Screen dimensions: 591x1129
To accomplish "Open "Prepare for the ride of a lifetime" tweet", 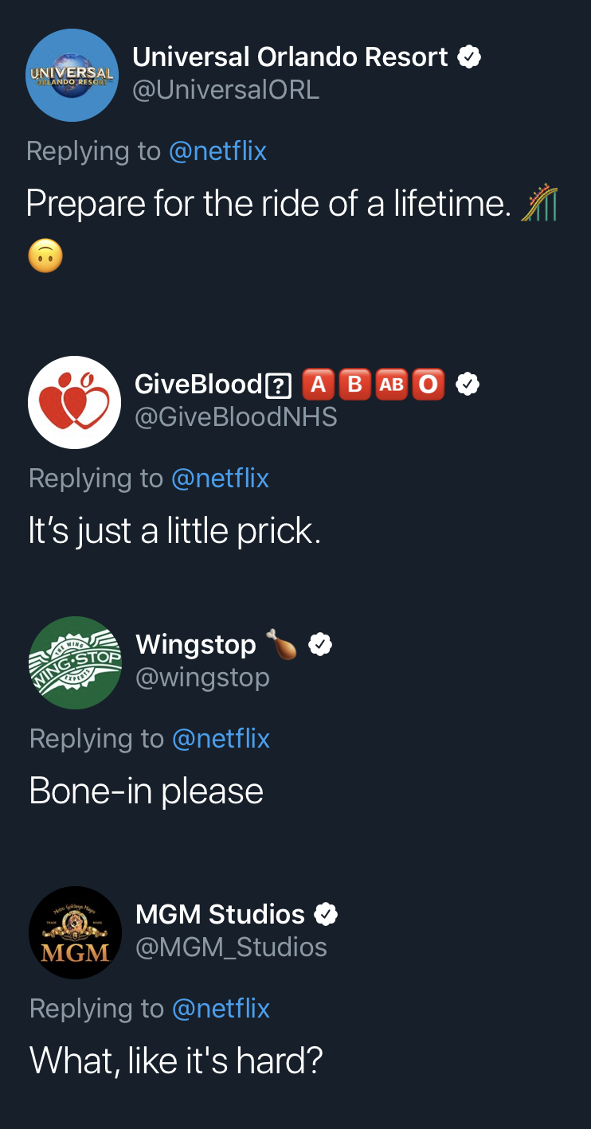I will tap(268, 204).
